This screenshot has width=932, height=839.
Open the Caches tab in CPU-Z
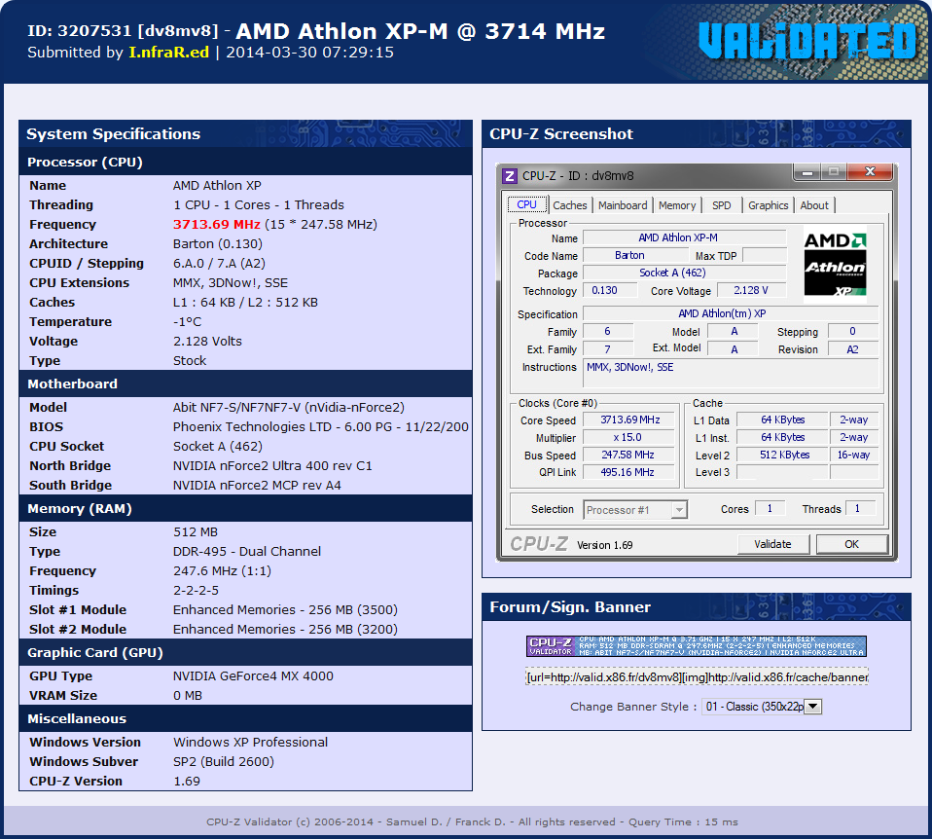click(x=569, y=205)
